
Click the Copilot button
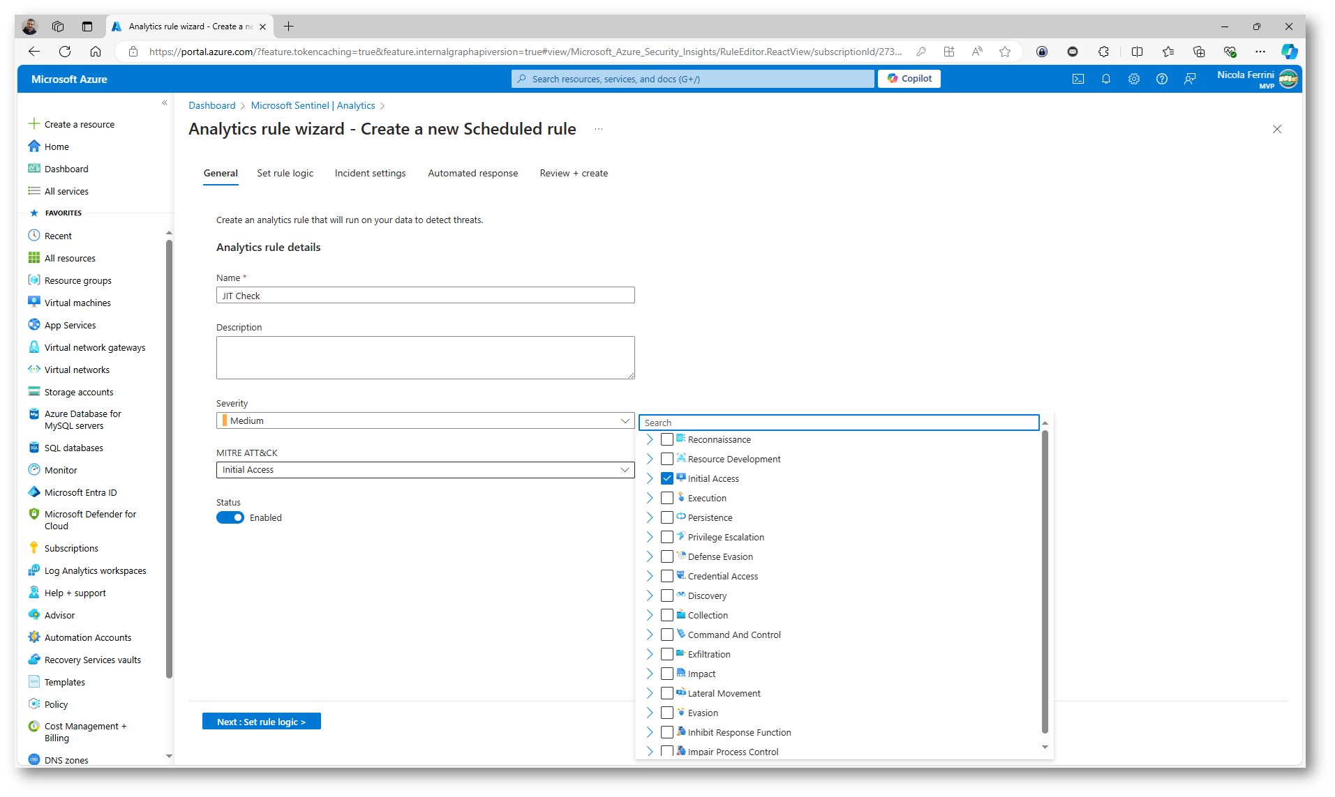pyautogui.click(x=909, y=79)
